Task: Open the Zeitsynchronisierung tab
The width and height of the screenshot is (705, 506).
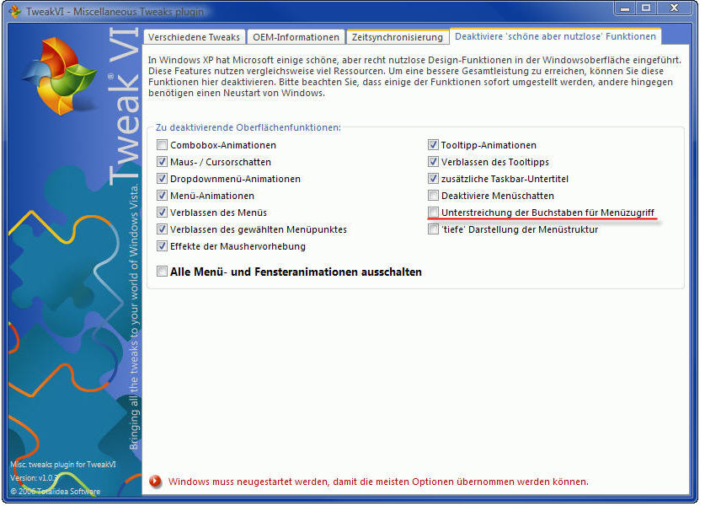Action: pos(398,37)
